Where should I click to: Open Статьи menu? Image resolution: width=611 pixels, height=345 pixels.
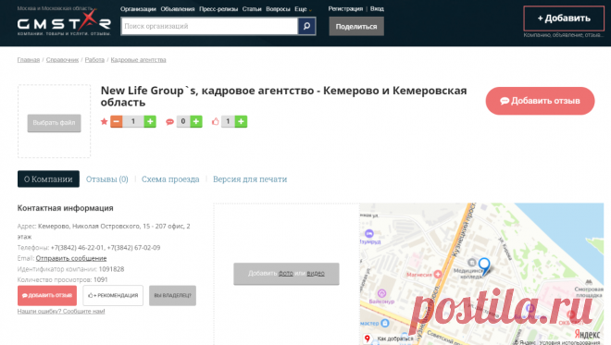coord(252,9)
